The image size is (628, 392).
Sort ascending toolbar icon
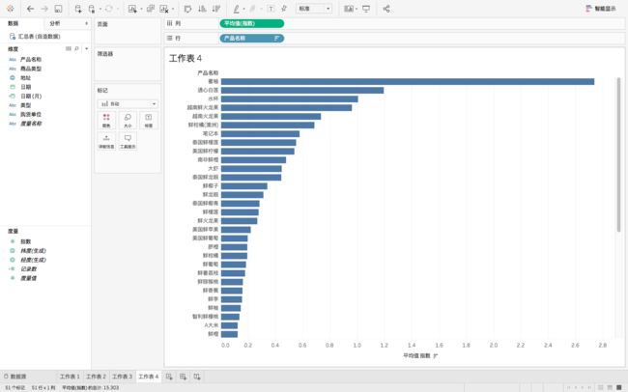tap(202, 9)
